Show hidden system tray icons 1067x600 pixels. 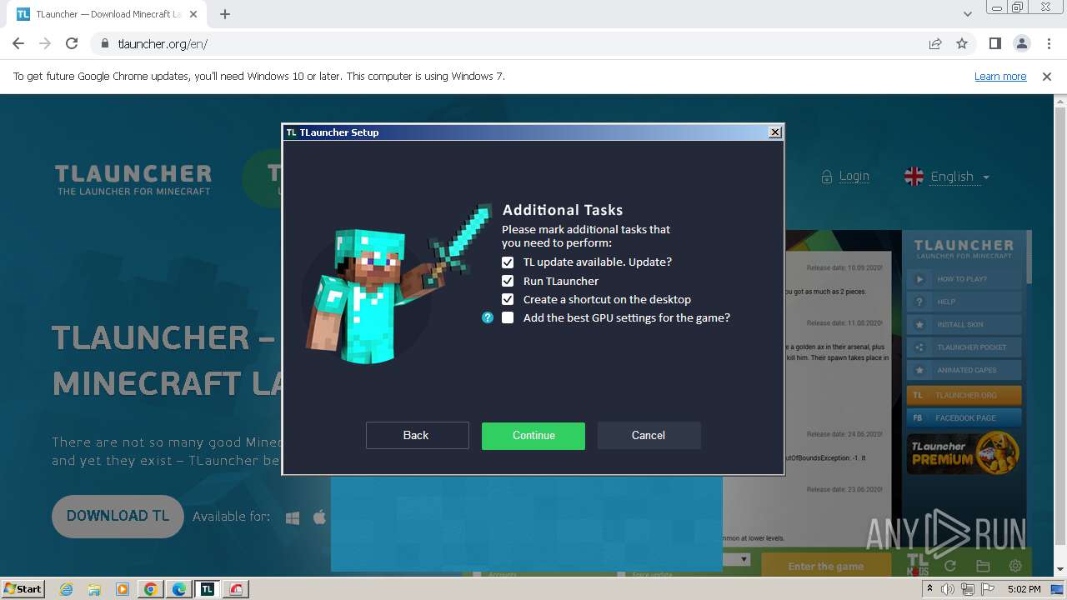click(929, 589)
